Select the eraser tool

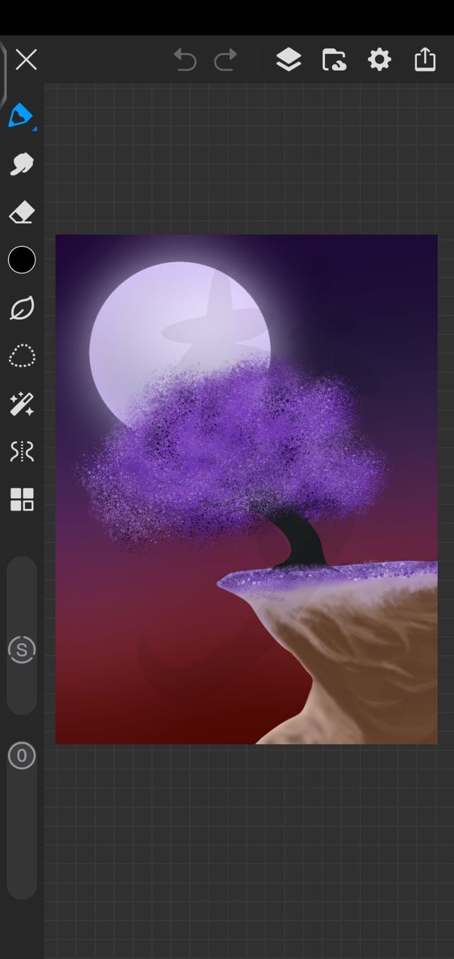pos(21,212)
